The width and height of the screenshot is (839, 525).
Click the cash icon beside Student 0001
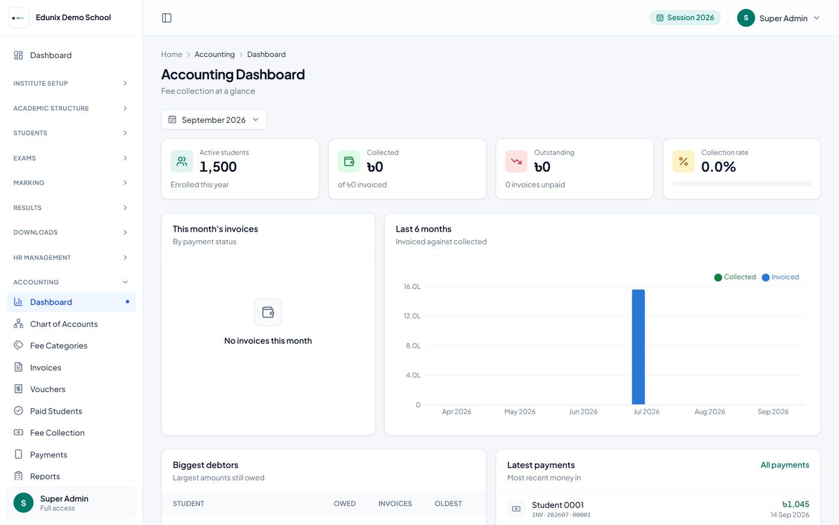pos(516,509)
